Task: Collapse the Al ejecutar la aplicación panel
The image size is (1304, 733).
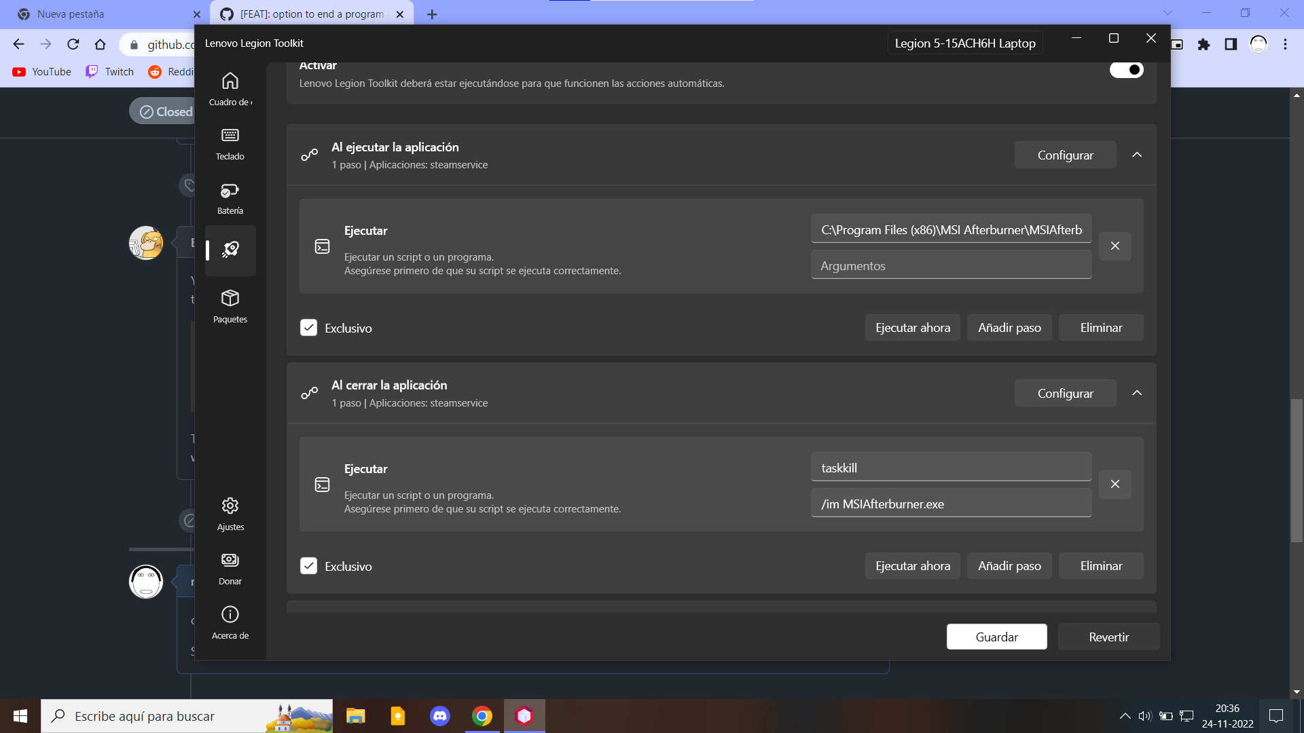Action: [x=1138, y=155]
